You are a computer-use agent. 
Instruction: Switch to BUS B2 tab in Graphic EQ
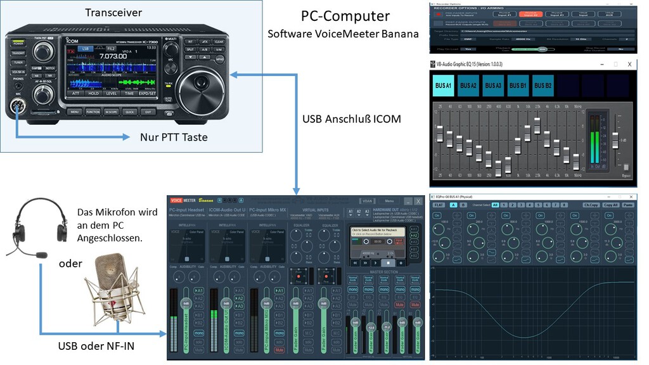(x=543, y=86)
